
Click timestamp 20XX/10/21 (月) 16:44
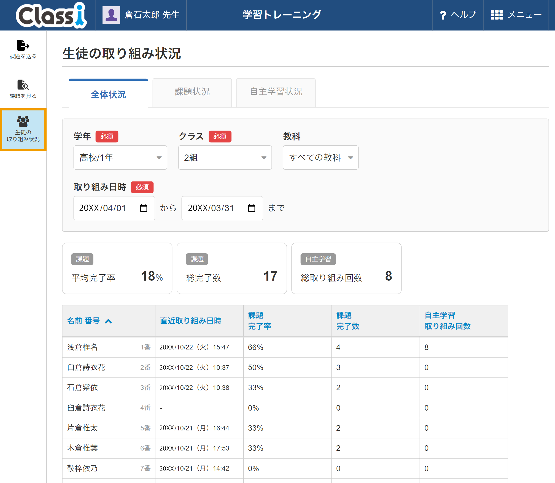pos(194,428)
